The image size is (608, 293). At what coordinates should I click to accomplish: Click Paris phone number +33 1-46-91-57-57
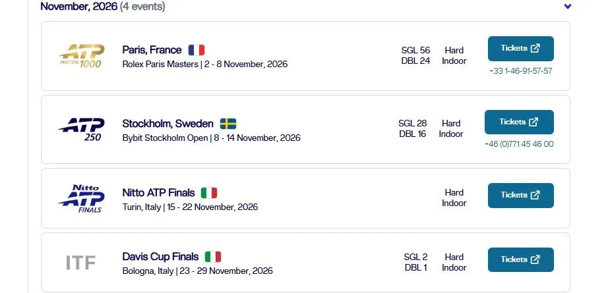pyautogui.click(x=520, y=71)
